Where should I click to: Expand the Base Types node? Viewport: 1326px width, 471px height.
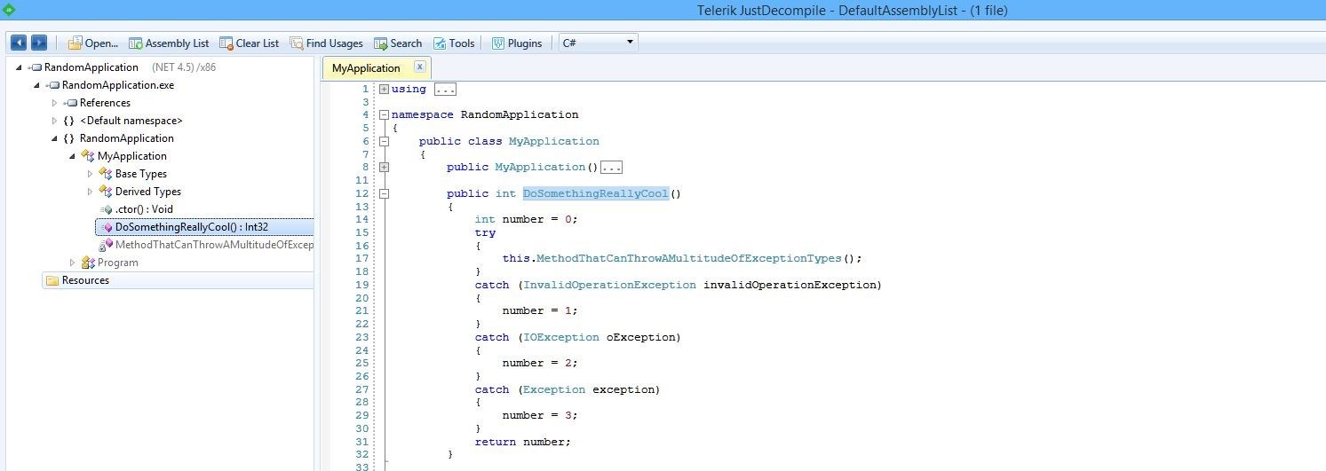[90, 174]
